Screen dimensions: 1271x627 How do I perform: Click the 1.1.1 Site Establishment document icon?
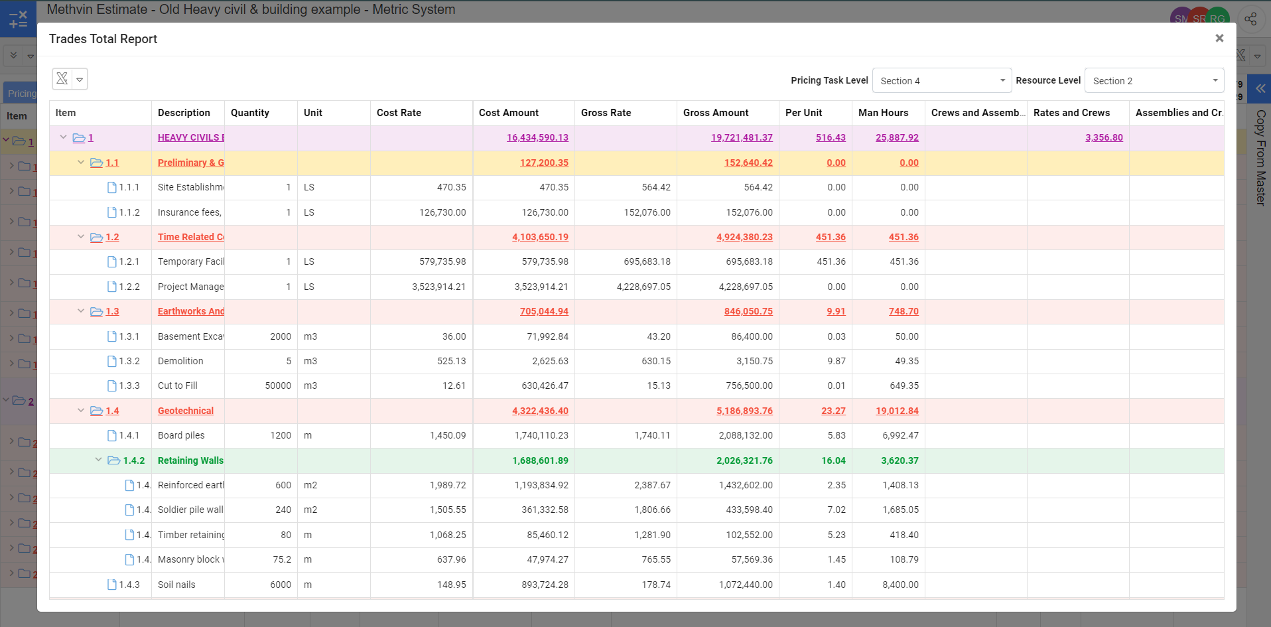coord(112,187)
